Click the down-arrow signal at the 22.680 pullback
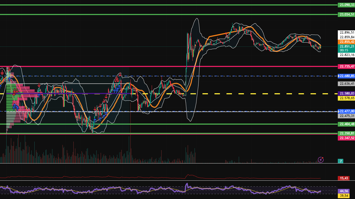Screen dimensions: 355x199 (120, 74)
